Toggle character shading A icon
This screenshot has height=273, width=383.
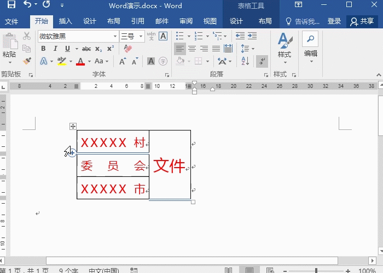[151, 61]
